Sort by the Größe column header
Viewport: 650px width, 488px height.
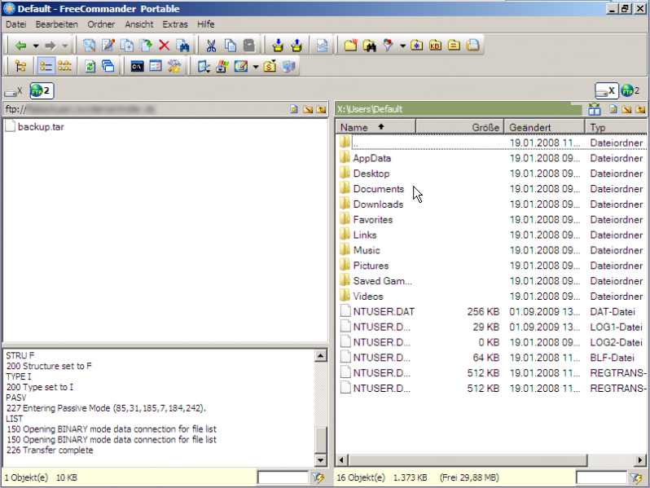[x=459, y=127]
